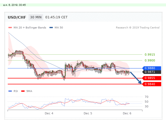The image size is (166, 121).
Task: Click the MA 50 legend label
Action: (59, 28)
